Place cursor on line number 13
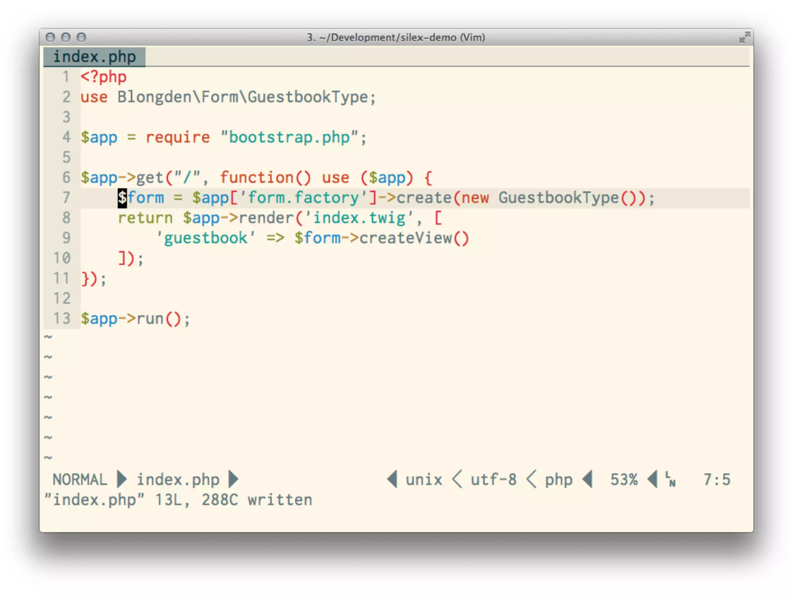The width and height of the screenshot is (793, 595). click(x=62, y=318)
